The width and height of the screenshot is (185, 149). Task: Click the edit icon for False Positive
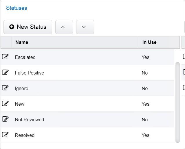tap(5, 72)
